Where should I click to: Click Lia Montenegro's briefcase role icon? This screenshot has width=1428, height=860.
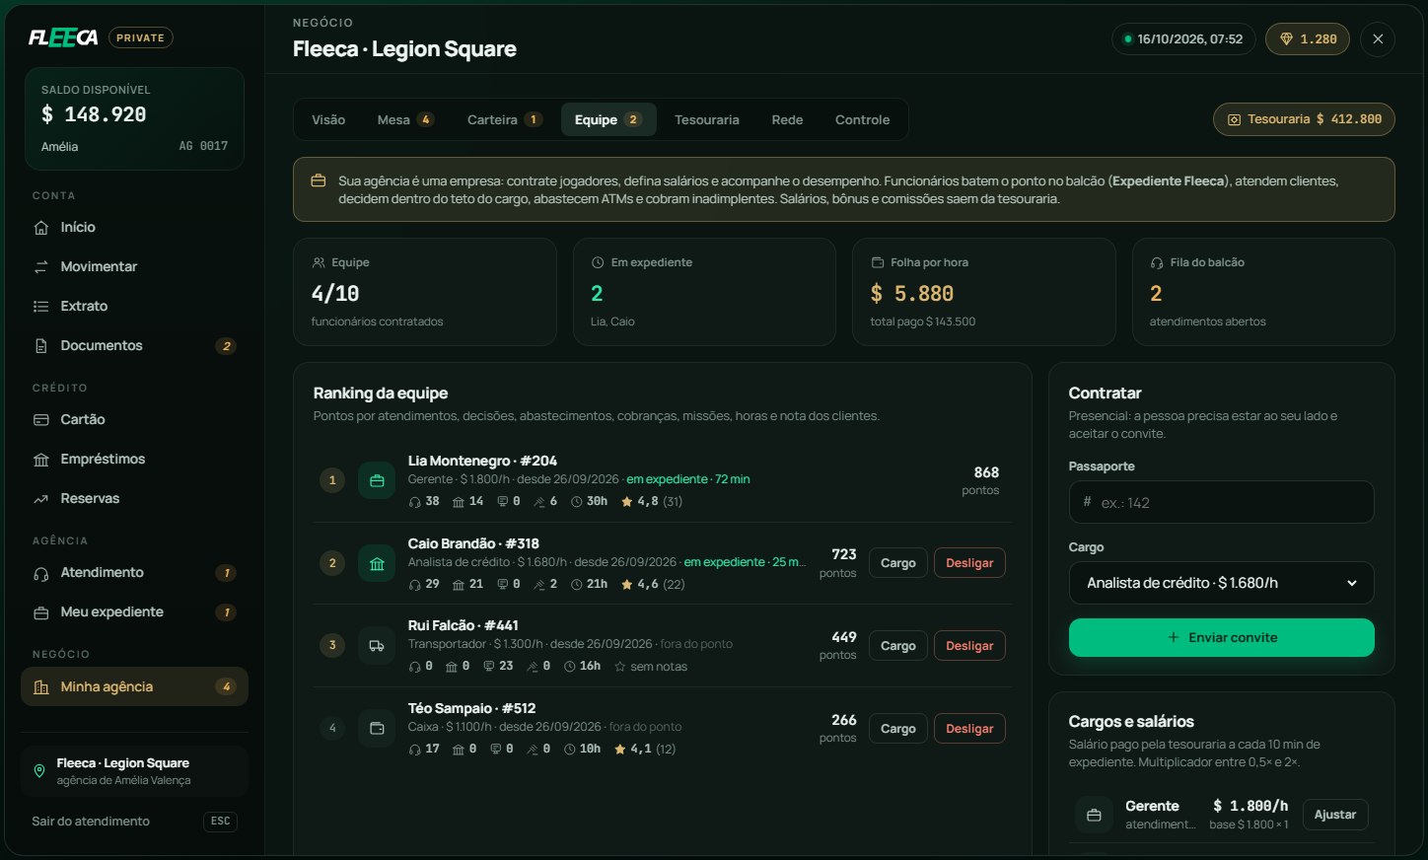coord(377,481)
